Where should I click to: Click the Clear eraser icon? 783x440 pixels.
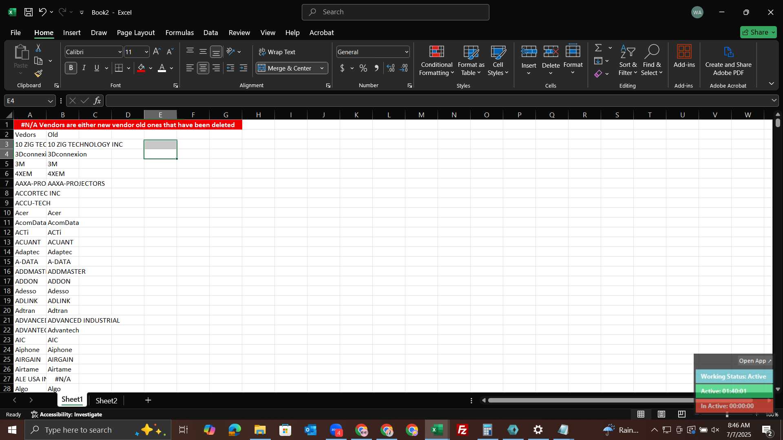click(598, 74)
